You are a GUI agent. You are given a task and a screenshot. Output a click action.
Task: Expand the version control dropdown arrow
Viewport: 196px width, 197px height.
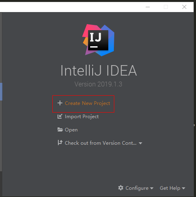coord(140,143)
